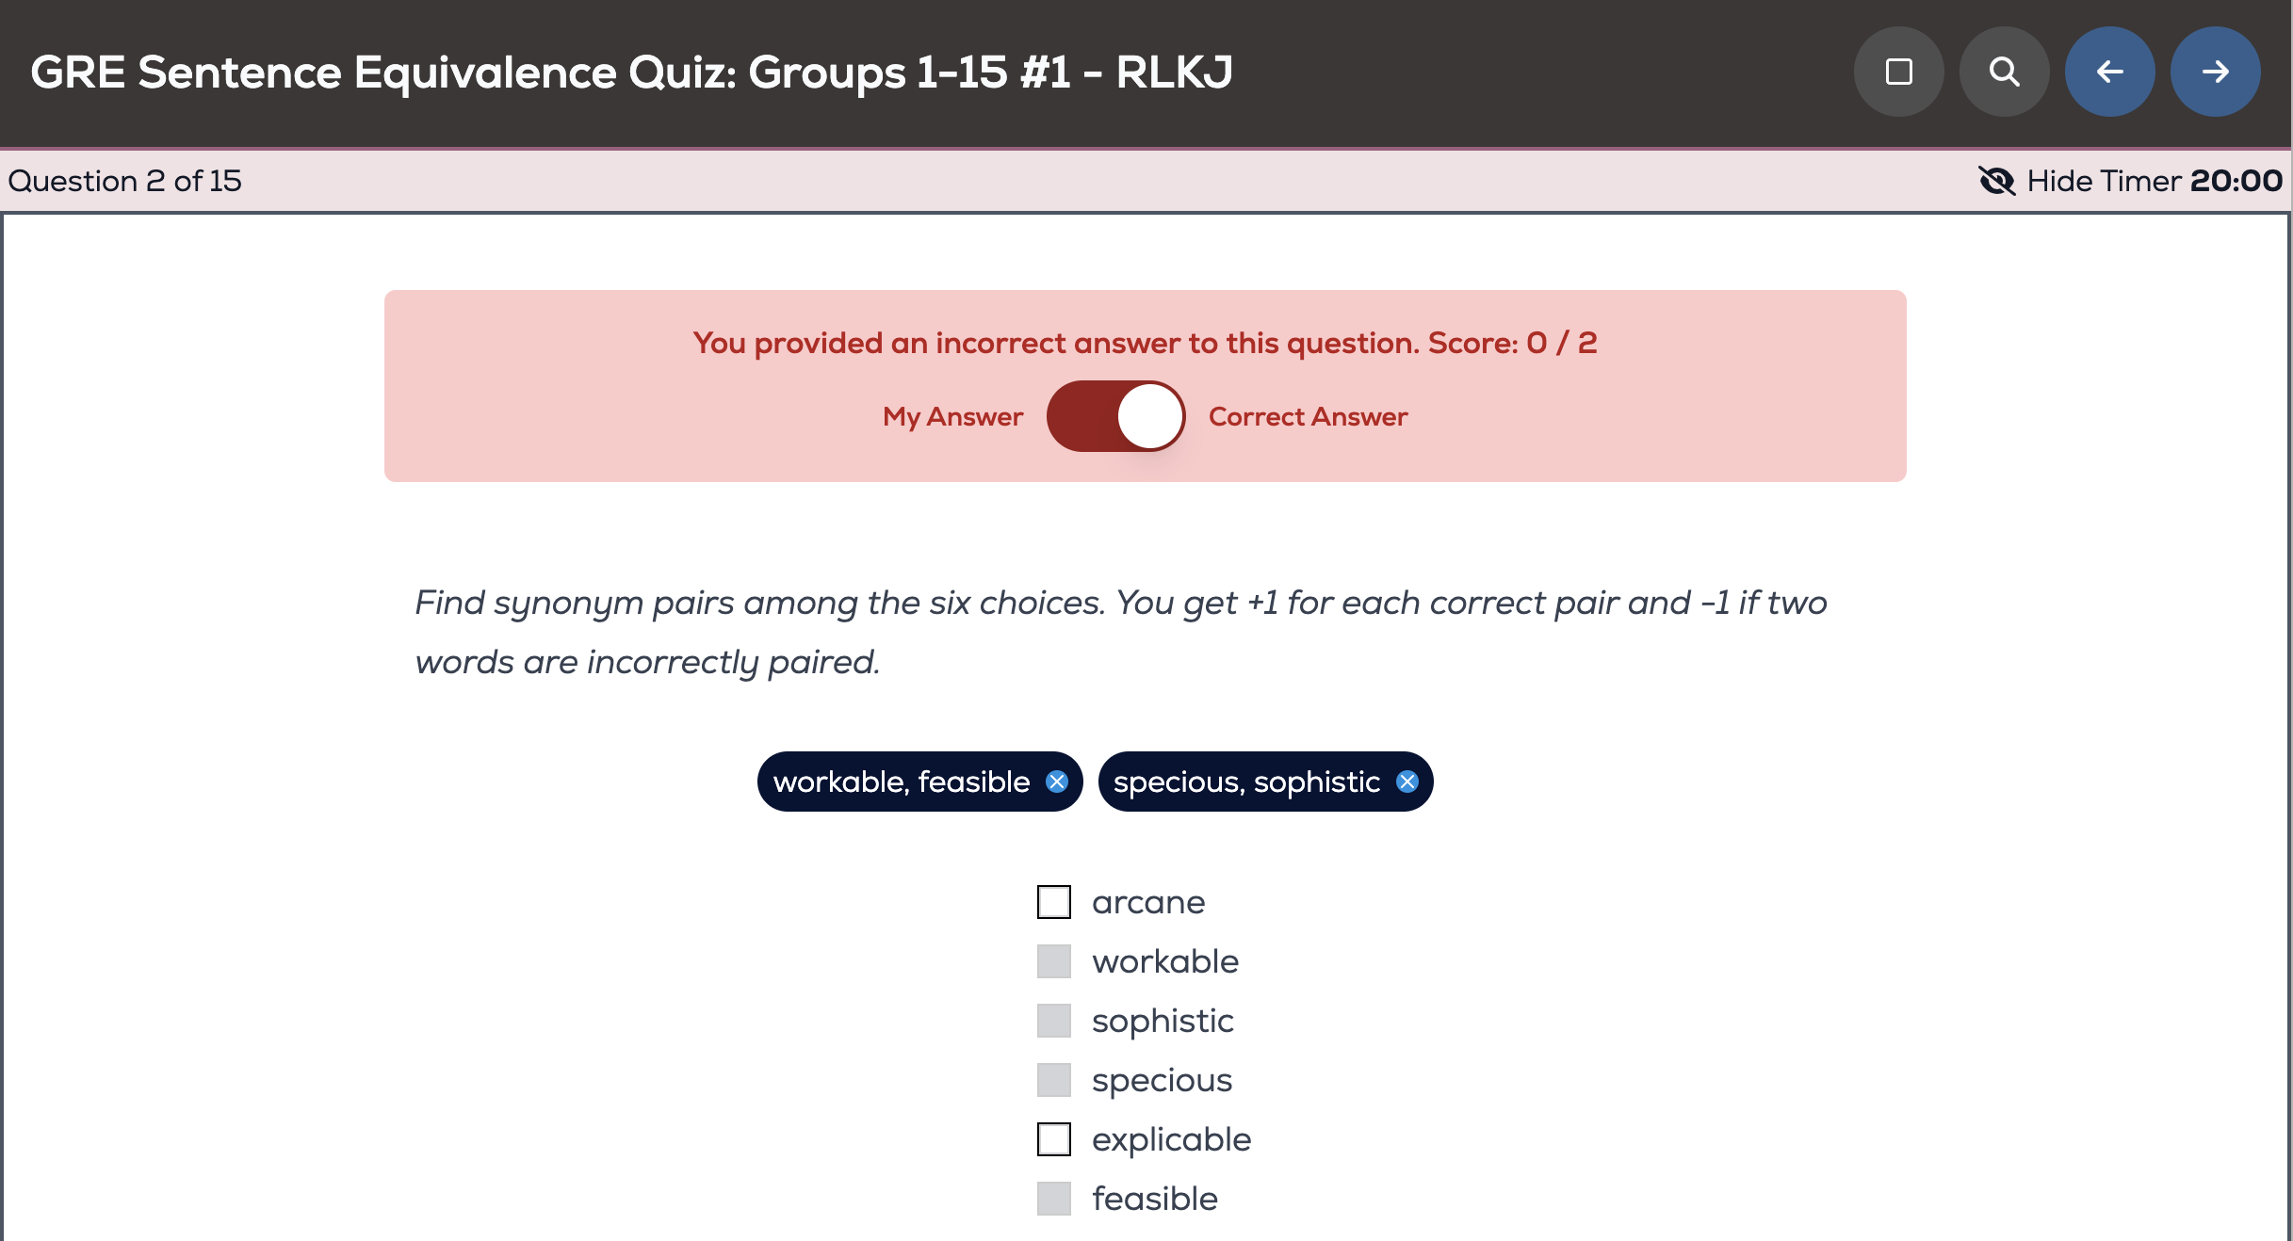Go to previous question with left arrow
Image resolution: width=2293 pixels, height=1241 pixels.
coord(2109,72)
